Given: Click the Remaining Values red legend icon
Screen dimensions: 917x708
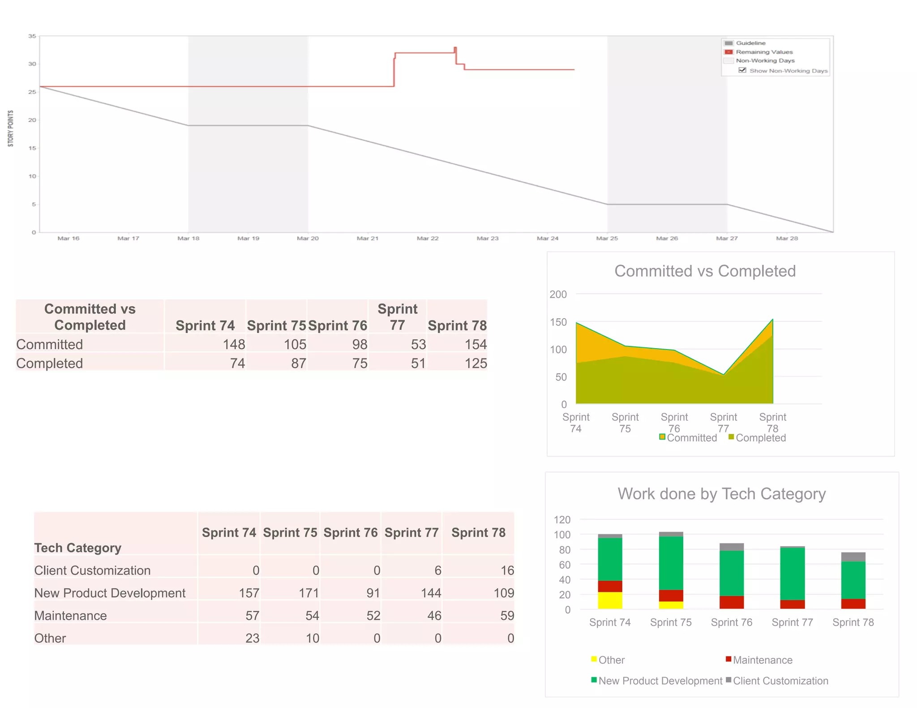Looking at the screenshot, I should pyautogui.click(x=729, y=52).
